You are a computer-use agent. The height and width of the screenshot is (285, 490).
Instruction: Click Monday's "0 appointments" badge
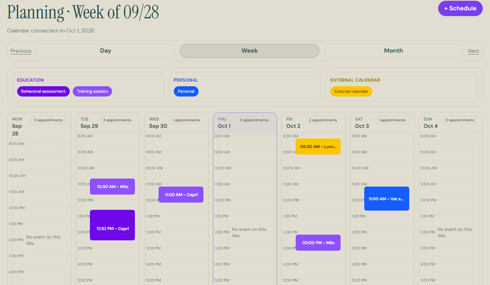pyautogui.click(x=48, y=120)
